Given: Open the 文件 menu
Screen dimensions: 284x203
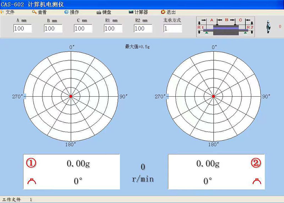Looking at the screenshot, I should [x=10, y=12].
